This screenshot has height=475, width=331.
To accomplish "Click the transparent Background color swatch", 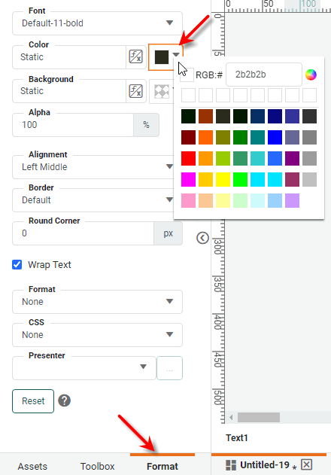I will pyautogui.click(x=162, y=91).
